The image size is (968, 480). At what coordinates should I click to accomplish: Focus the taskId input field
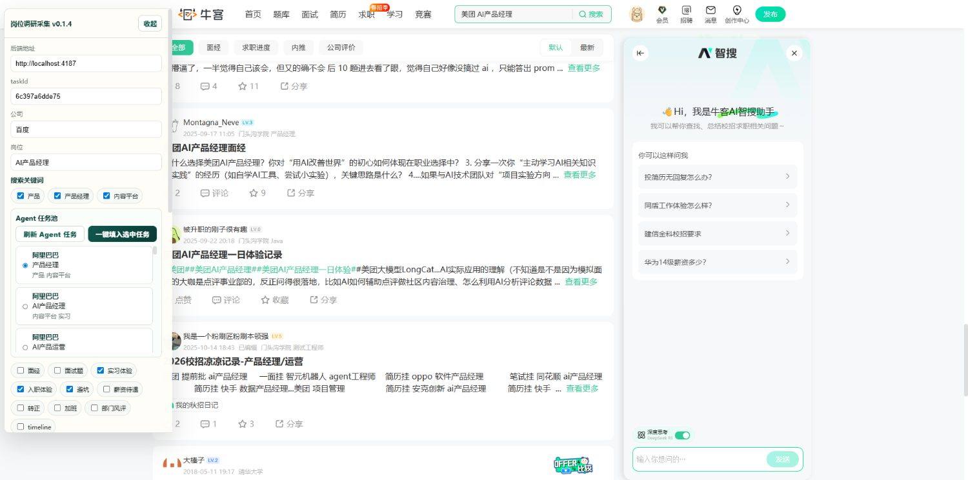coord(86,96)
